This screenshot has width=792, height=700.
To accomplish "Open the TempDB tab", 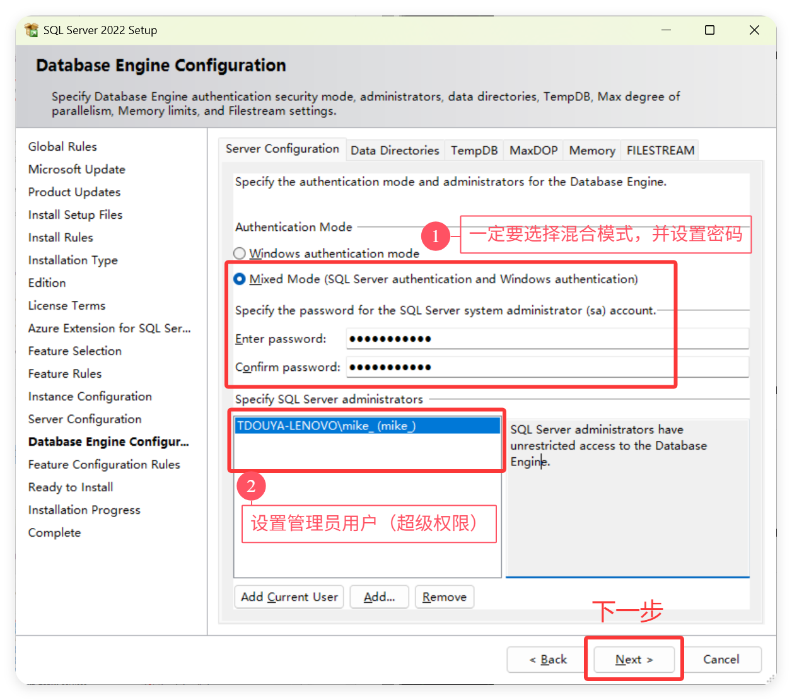I will [x=474, y=150].
